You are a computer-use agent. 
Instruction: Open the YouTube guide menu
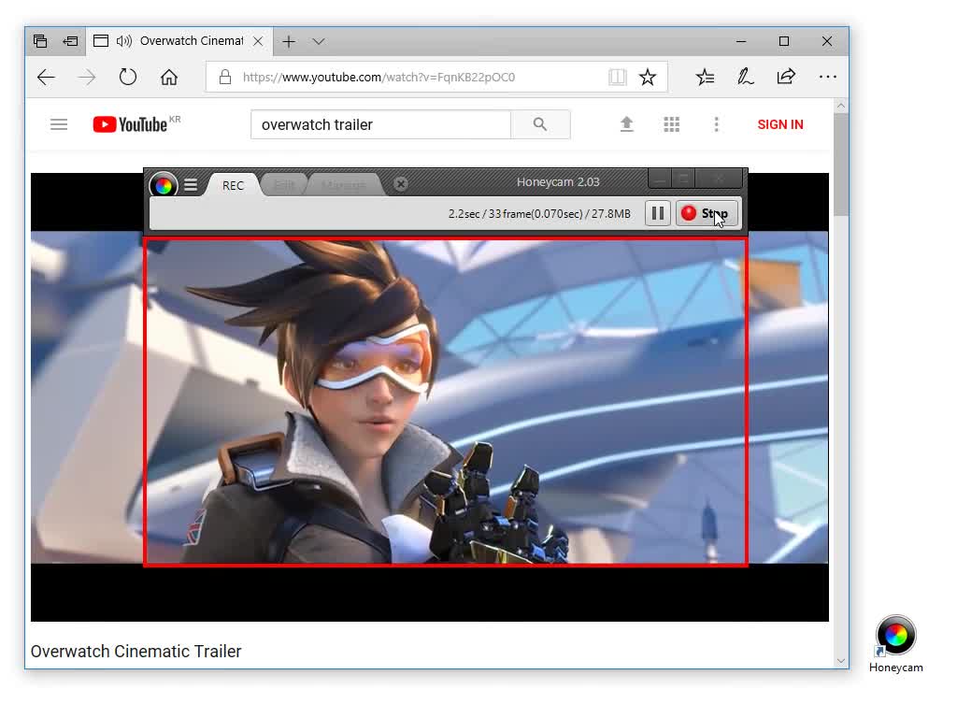59,124
